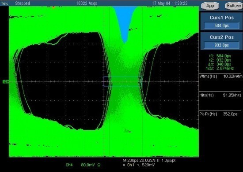Click the date and time readout
This screenshot has height=172, width=243.
pyautogui.click(x=170, y=3)
